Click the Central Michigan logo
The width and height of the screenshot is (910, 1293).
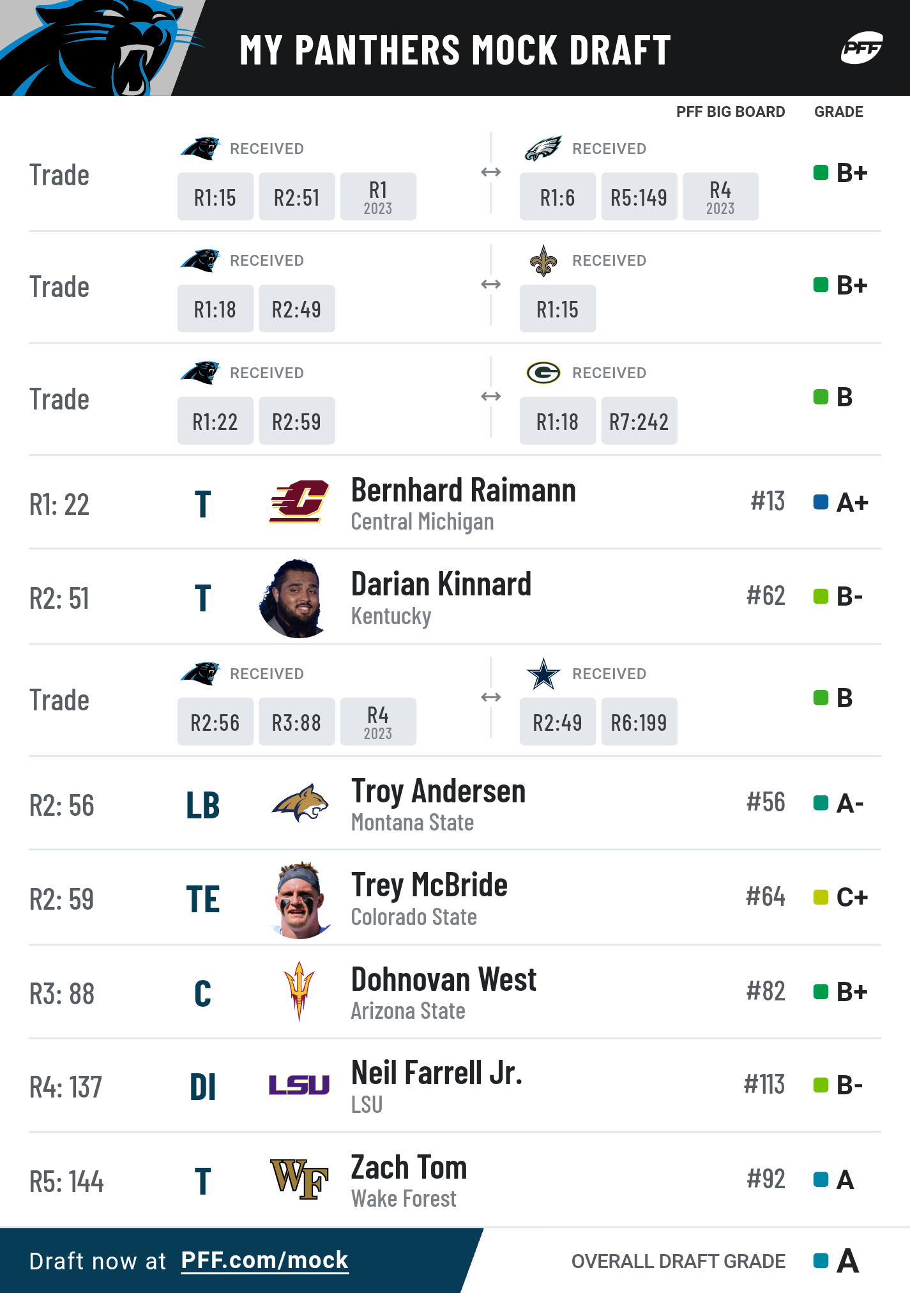(x=299, y=502)
